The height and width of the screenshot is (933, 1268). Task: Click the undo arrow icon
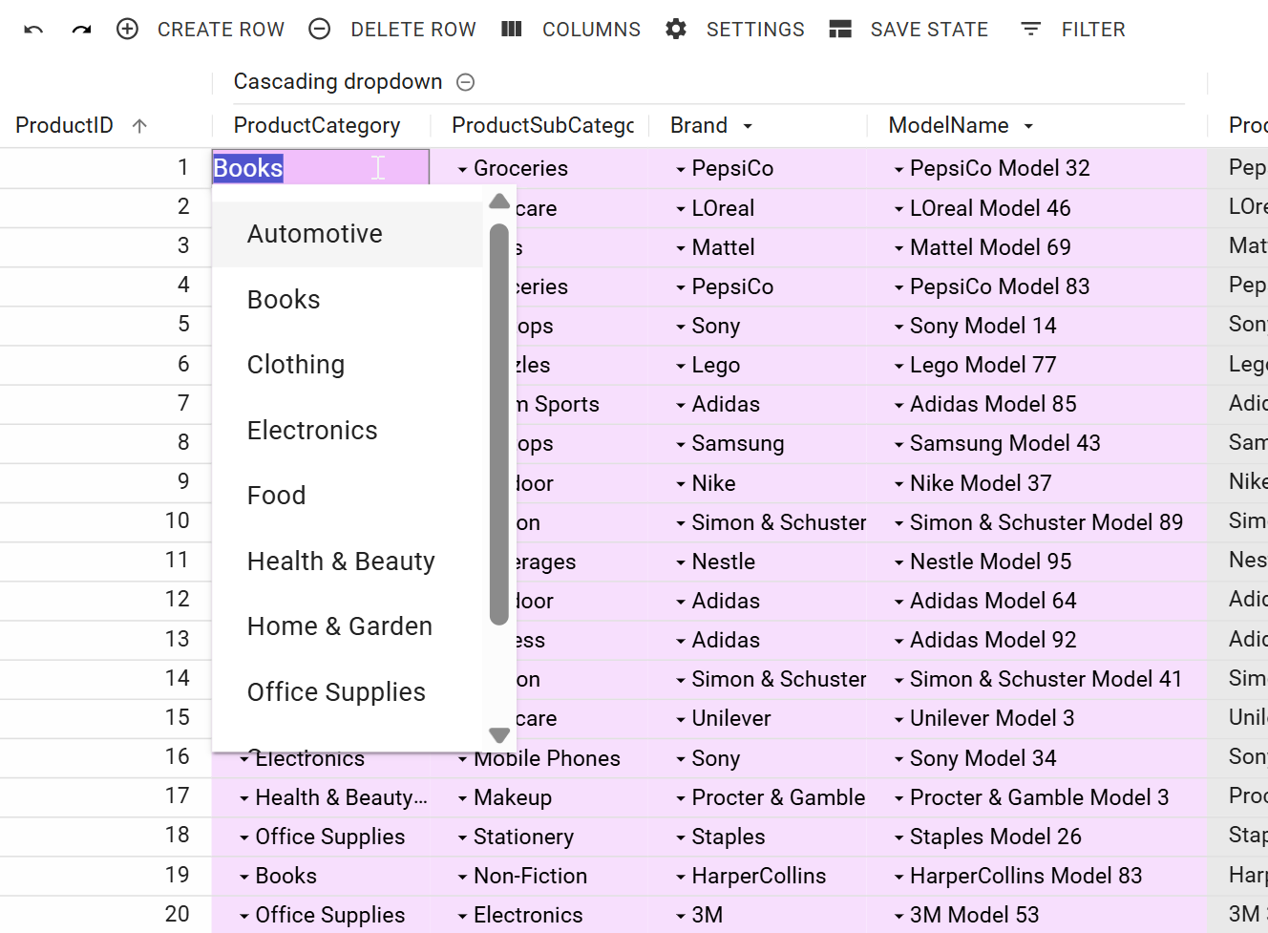point(33,30)
